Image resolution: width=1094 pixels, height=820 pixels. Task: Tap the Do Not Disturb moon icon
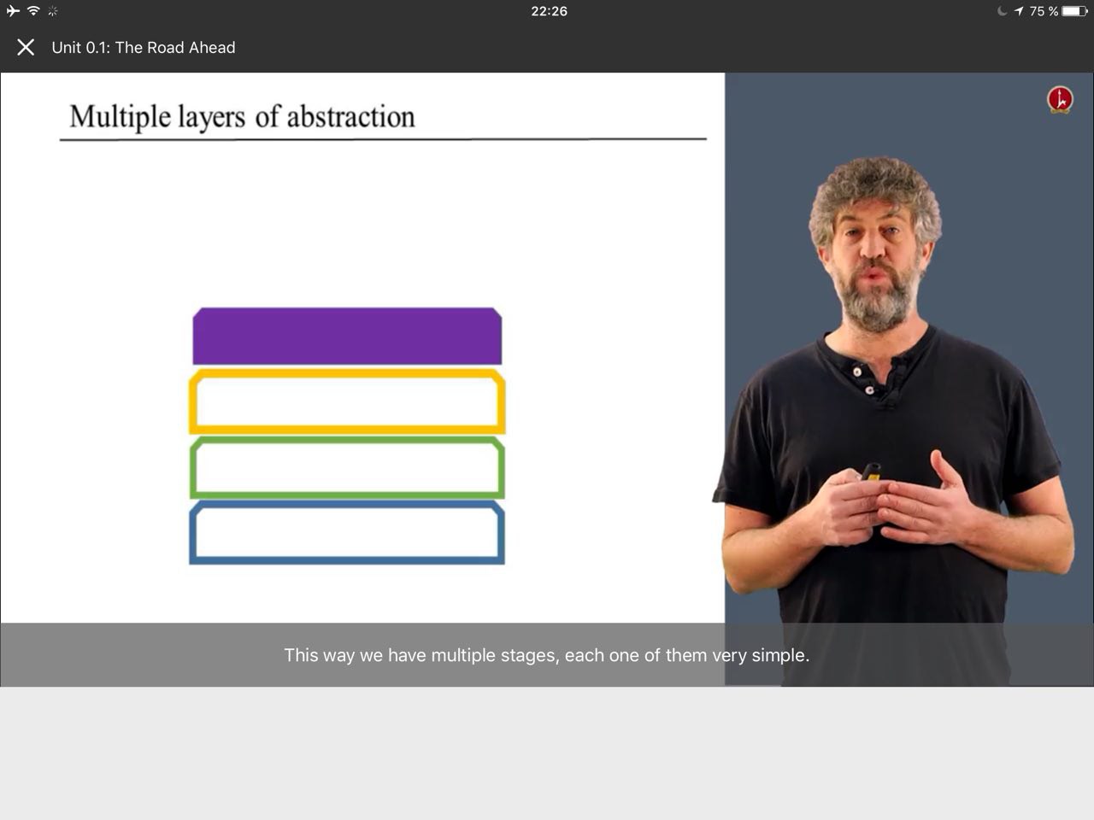pos(1002,11)
